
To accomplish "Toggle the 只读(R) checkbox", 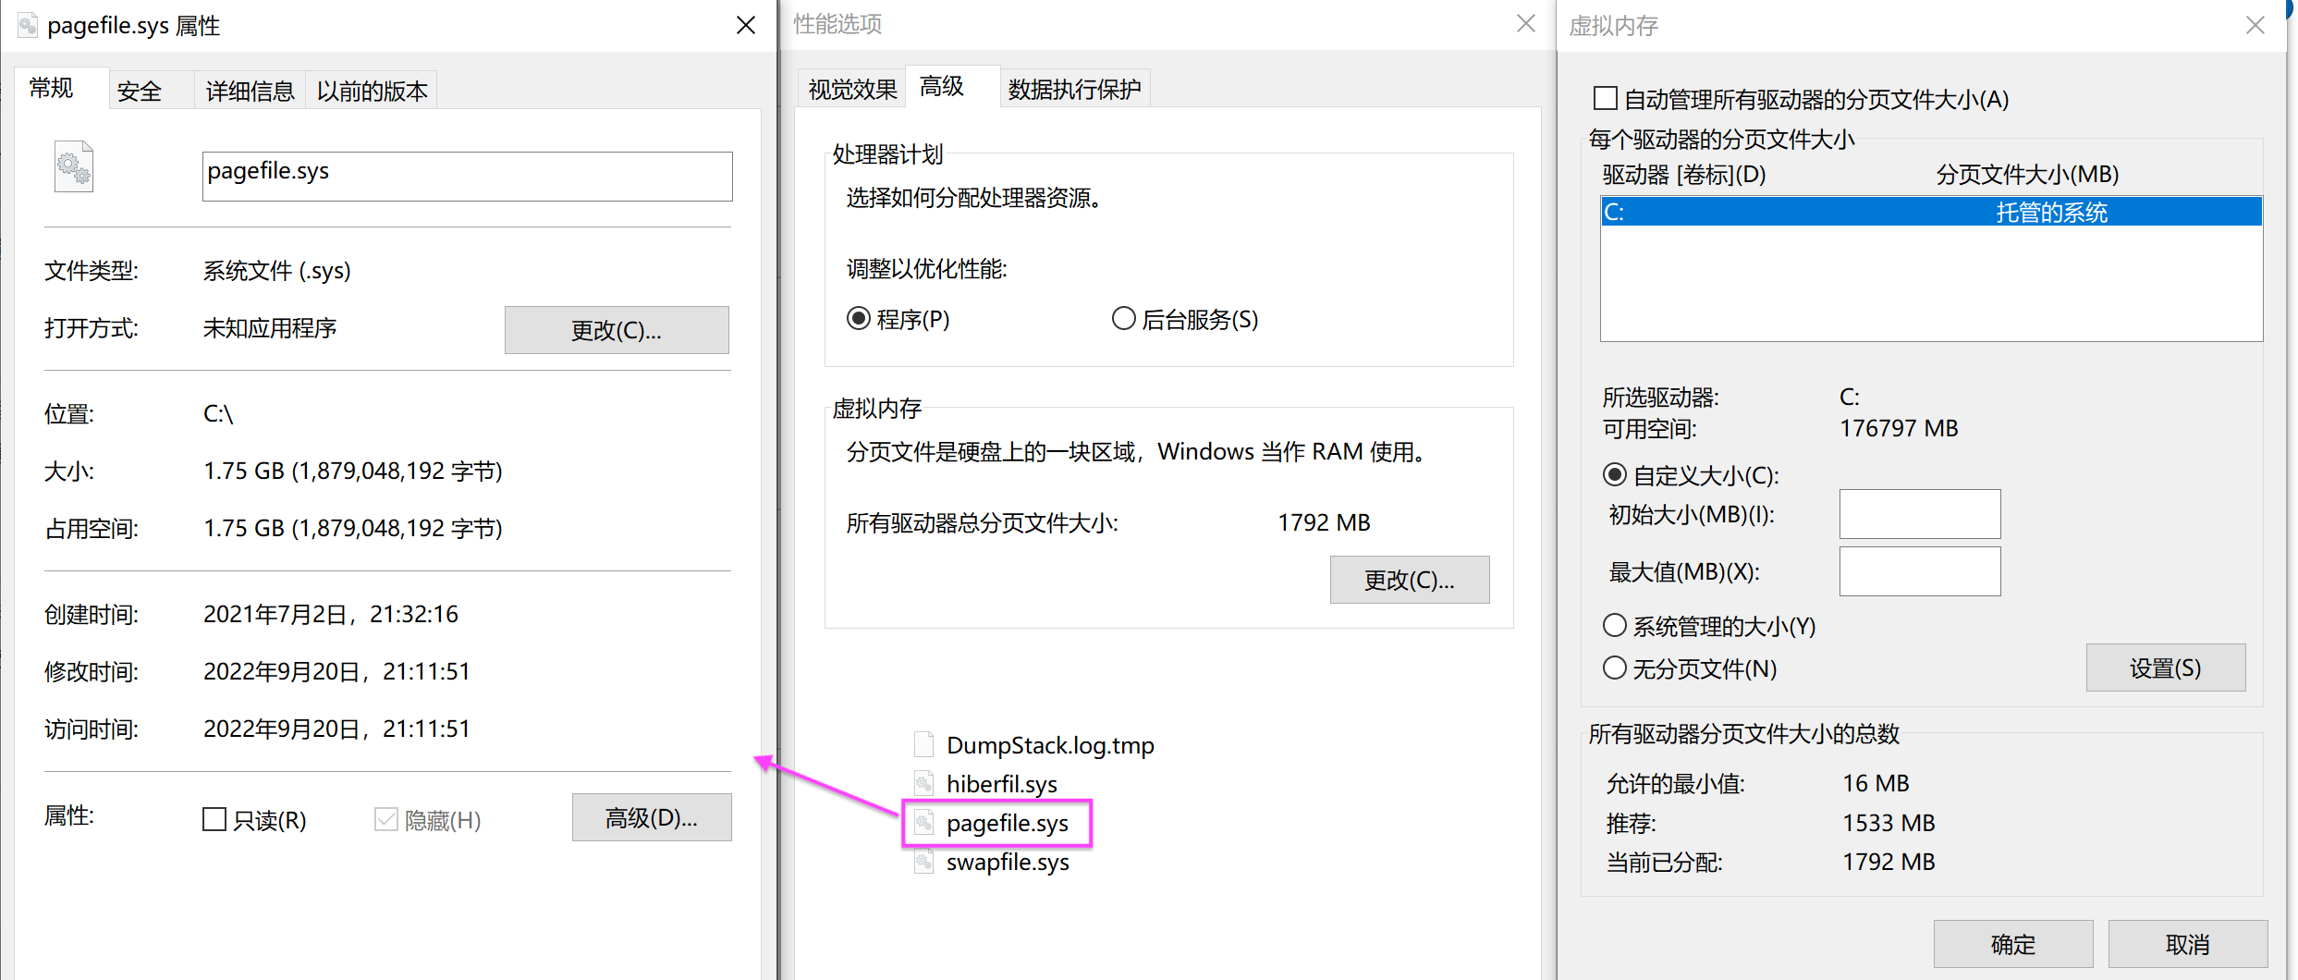I will [x=214, y=819].
